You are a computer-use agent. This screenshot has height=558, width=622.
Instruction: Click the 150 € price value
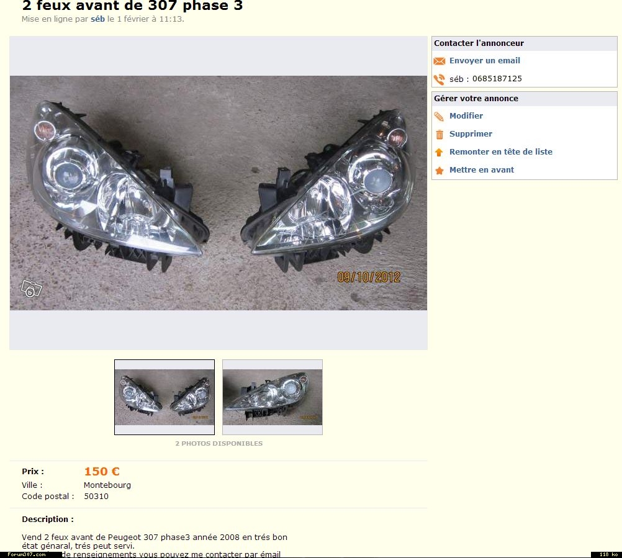click(x=102, y=471)
